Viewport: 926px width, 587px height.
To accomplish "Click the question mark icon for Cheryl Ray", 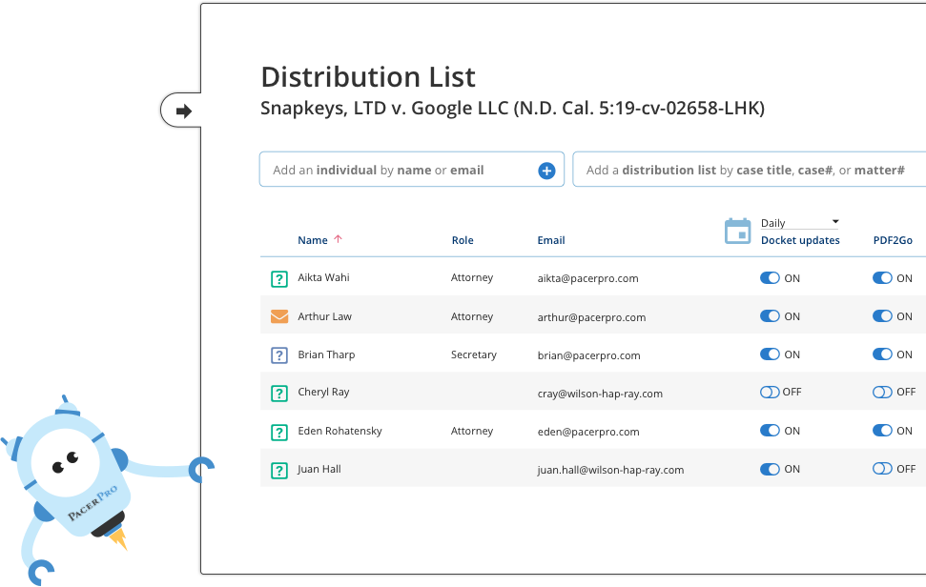I will coord(279,393).
